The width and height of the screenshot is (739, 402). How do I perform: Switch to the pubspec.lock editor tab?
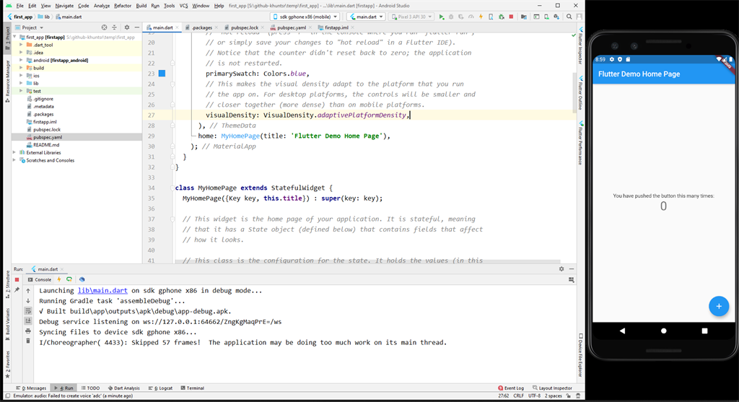coord(244,27)
